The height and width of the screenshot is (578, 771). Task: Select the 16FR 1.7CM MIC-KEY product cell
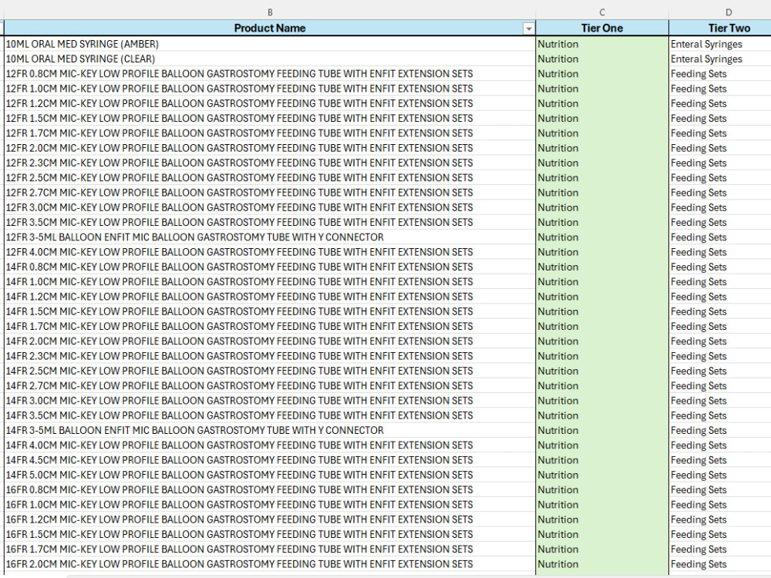pos(269,549)
